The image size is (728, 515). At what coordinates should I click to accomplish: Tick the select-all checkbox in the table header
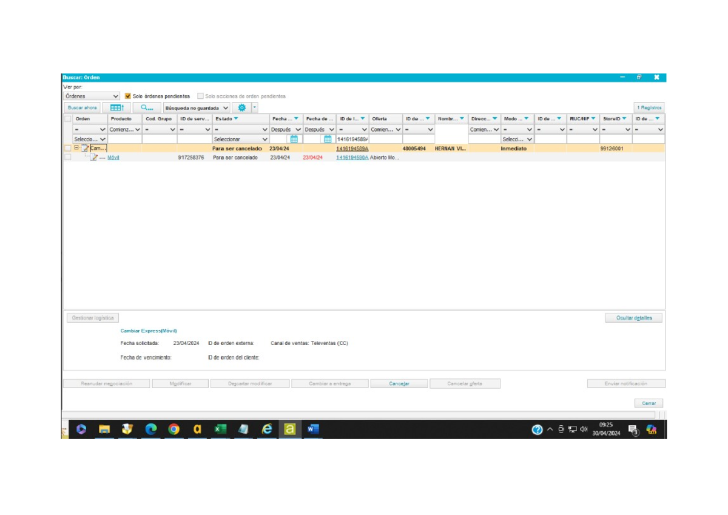(68, 119)
